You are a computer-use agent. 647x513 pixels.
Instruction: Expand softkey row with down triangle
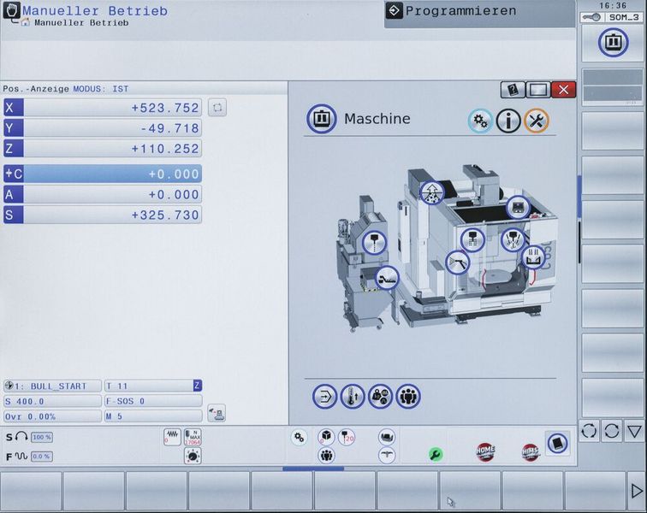click(633, 430)
